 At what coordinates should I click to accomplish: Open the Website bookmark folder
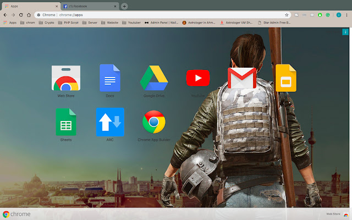110,23
